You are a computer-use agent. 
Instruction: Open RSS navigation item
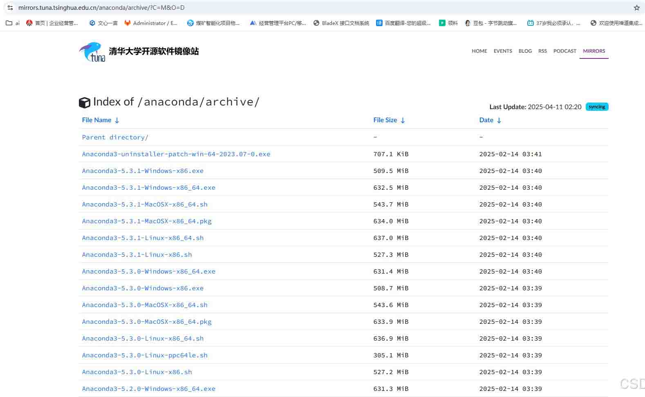click(x=542, y=51)
